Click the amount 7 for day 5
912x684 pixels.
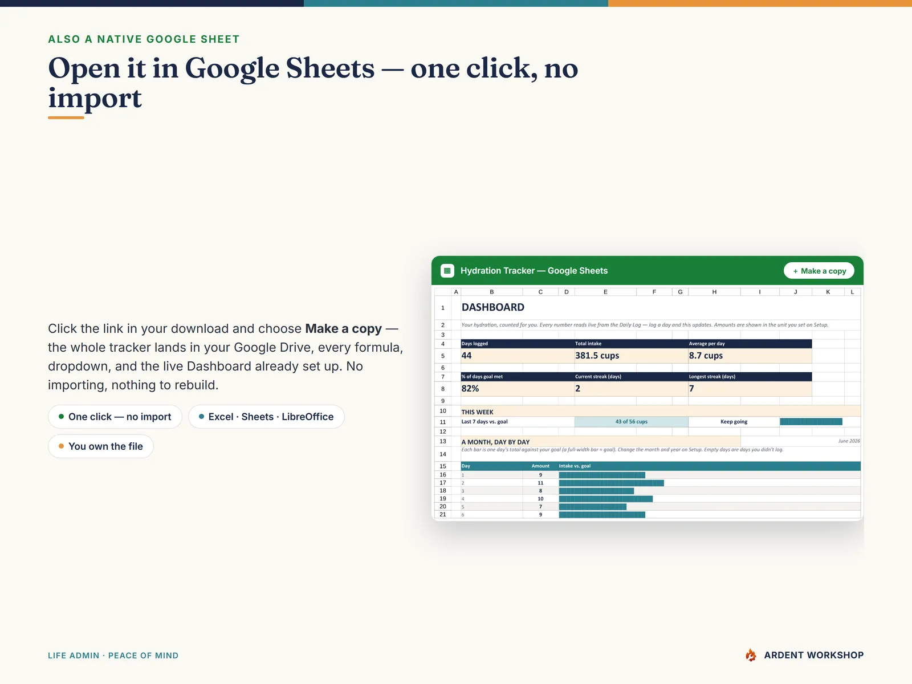pos(540,507)
